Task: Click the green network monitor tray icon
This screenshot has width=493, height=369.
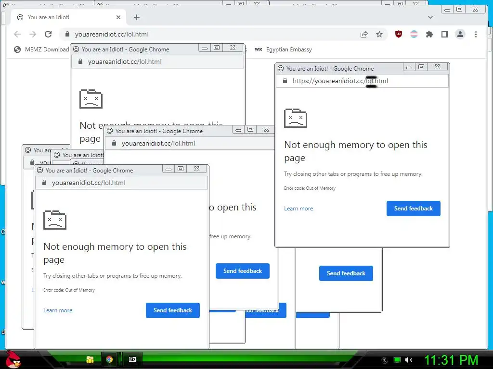Action: point(397,360)
